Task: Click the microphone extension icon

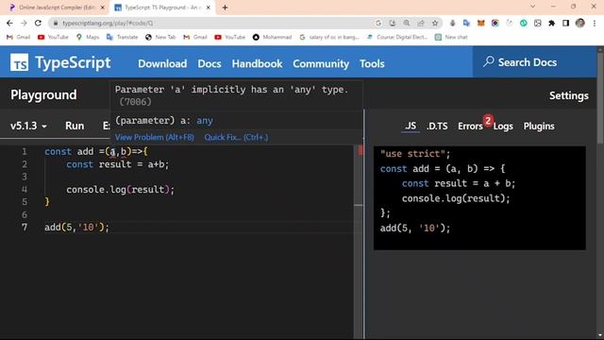Action: 452,23
